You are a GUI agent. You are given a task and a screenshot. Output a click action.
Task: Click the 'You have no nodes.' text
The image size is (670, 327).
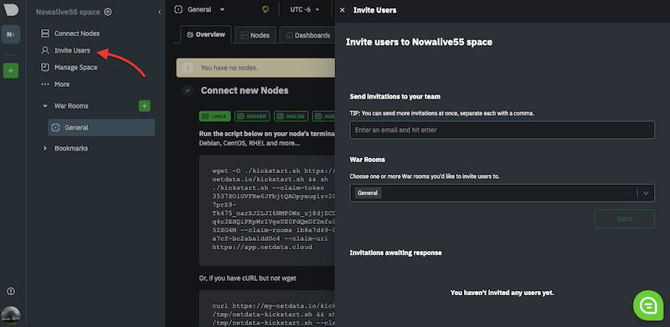(x=229, y=68)
